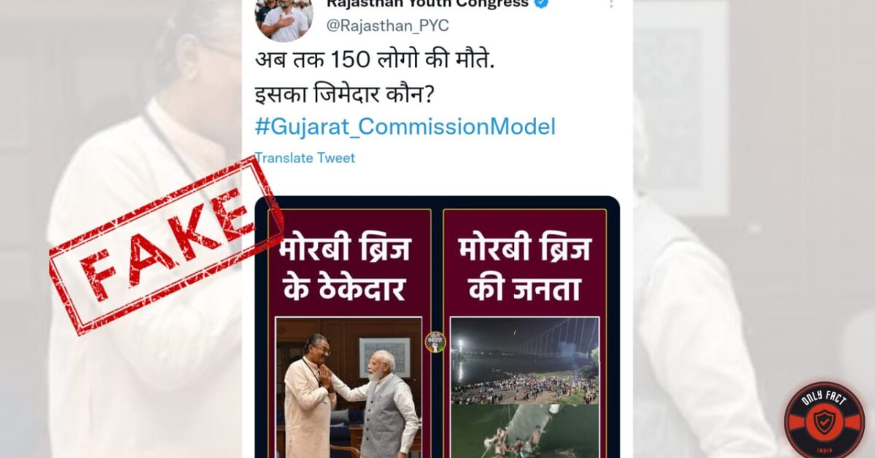Open the tweet's three-dot more menu
The width and height of the screenshot is (875, 458).
coord(611,4)
